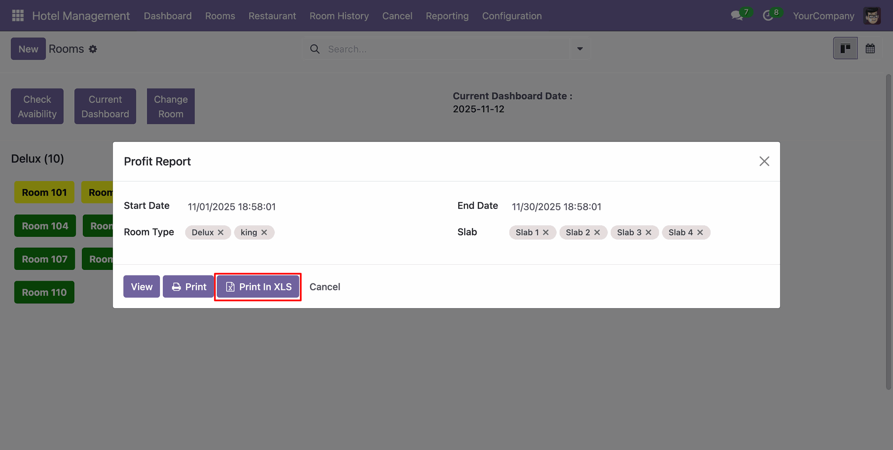Remove the Slab 4 tag

(700, 232)
